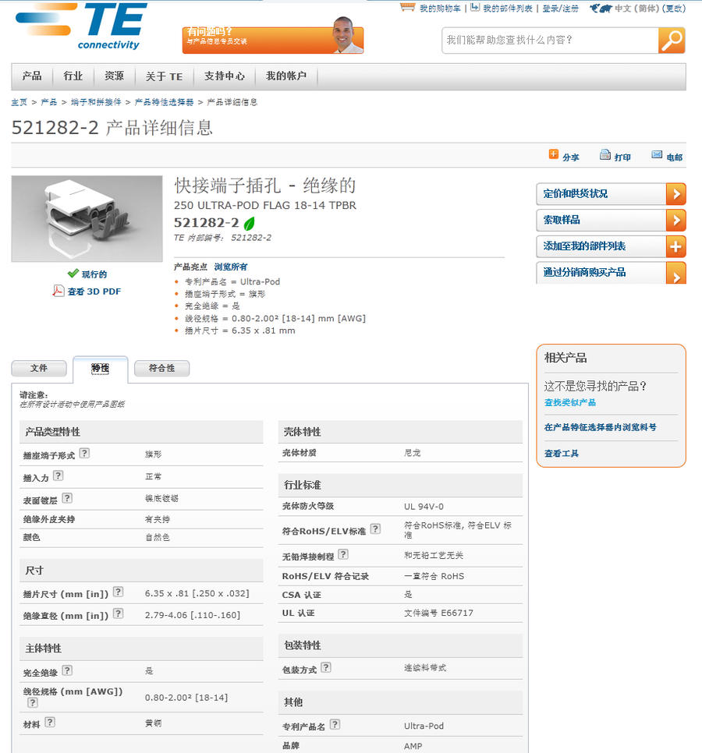Click the printer icon
This screenshot has height=753, width=702.
tap(605, 154)
